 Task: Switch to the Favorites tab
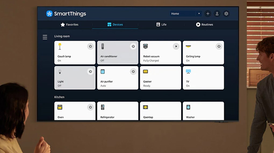pyautogui.click(x=70, y=24)
